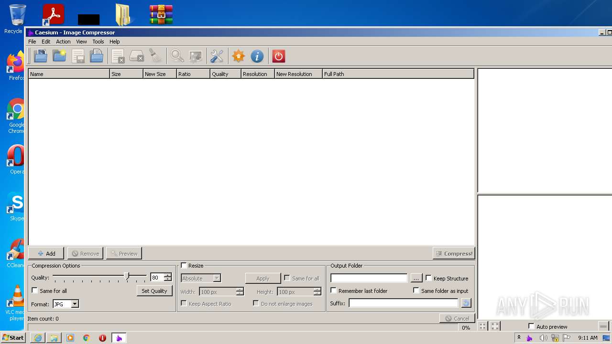Click the Add button

(x=46, y=253)
